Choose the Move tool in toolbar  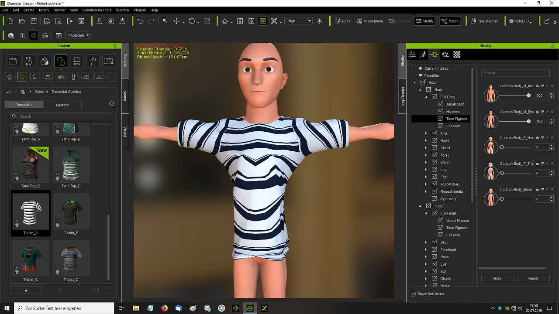click(x=177, y=21)
